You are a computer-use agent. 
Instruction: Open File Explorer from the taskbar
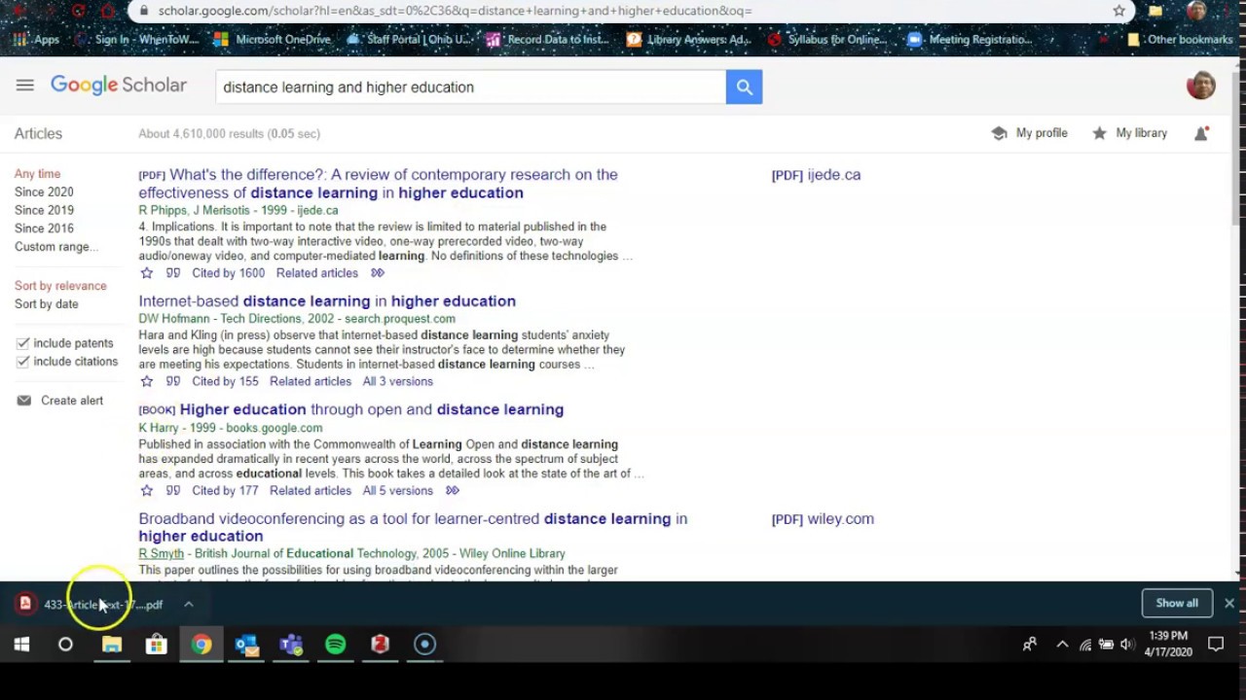[112, 644]
